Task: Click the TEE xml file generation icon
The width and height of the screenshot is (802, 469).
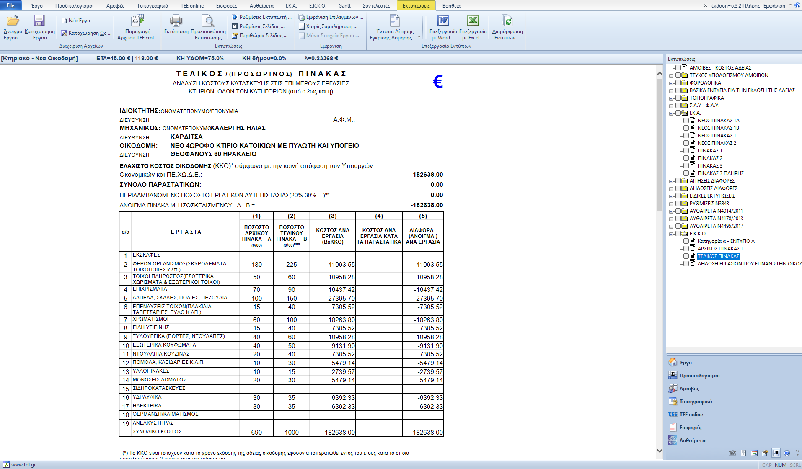Action: point(137,21)
